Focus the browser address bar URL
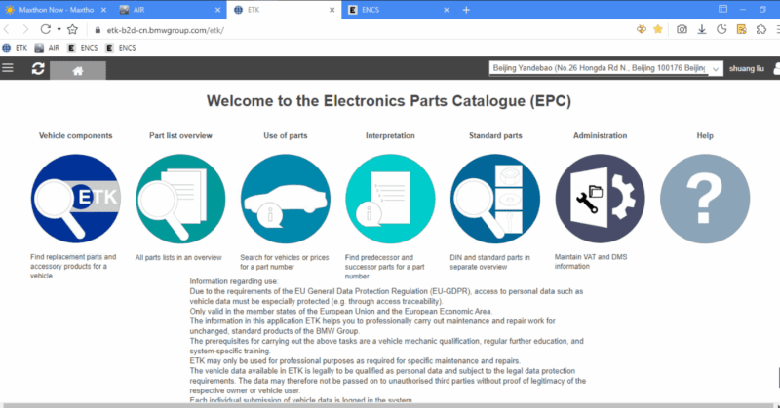Screen dimensions: 780x408 pyautogui.click(x=165, y=30)
